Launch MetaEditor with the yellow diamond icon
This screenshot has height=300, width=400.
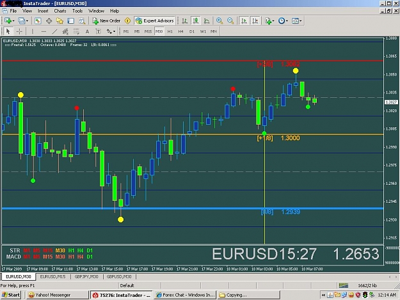coord(127,20)
